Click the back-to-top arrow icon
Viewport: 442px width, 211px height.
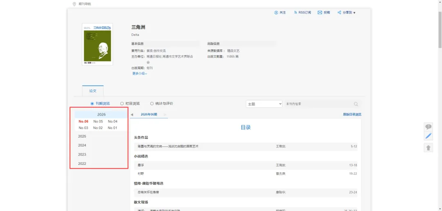pyautogui.click(x=428, y=147)
